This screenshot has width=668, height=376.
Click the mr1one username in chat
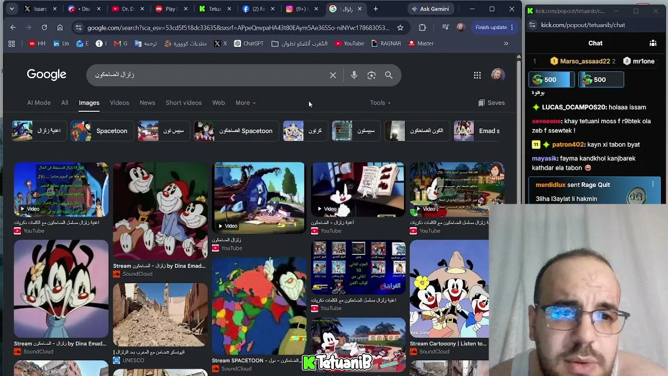[643, 61]
